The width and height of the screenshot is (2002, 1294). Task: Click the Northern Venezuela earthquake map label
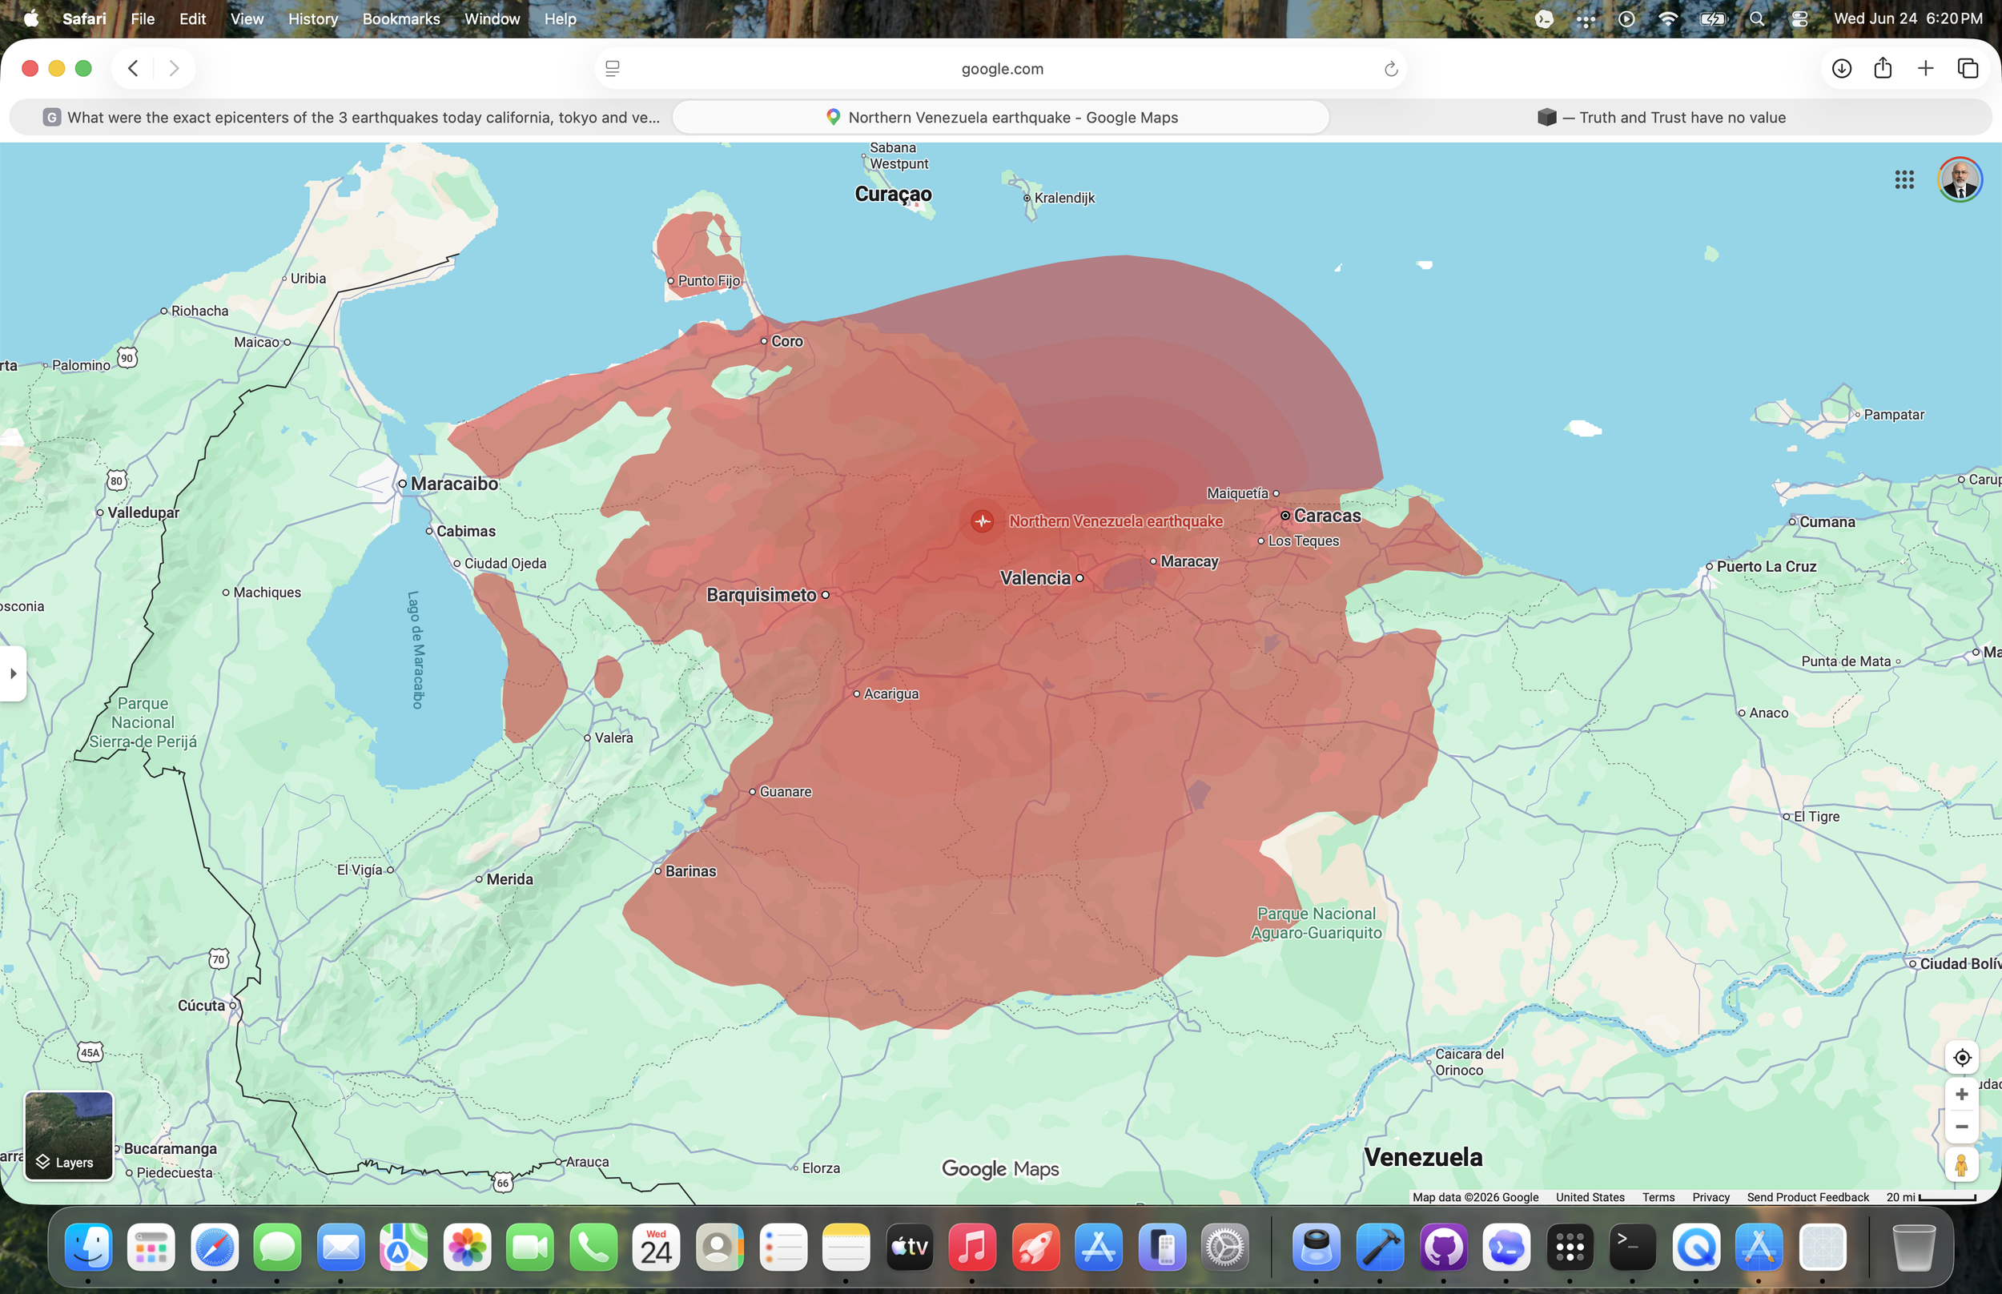pyautogui.click(x=1116, y=521)
